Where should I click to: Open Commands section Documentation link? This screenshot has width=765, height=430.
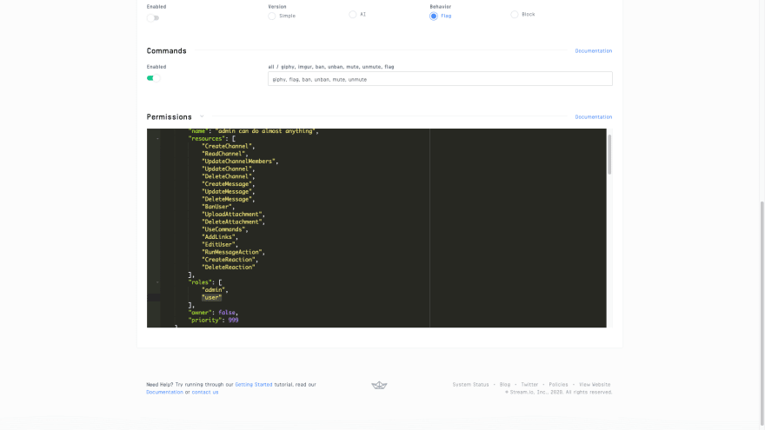[x=593, y=50]
